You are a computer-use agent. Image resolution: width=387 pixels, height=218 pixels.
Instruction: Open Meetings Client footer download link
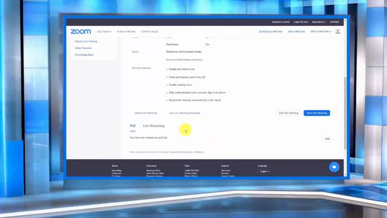pyautogui.click(x=153, y=171)
